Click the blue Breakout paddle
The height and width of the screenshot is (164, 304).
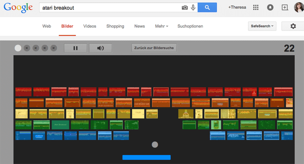pos(146,157)
